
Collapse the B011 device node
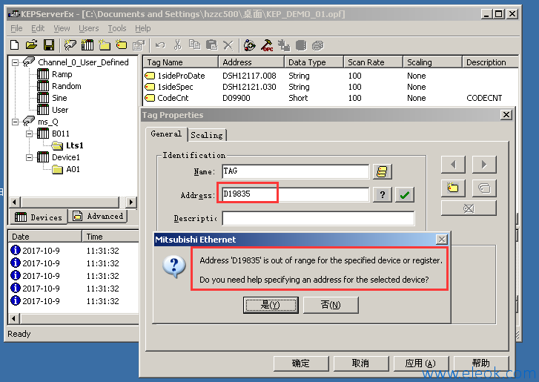30,134
